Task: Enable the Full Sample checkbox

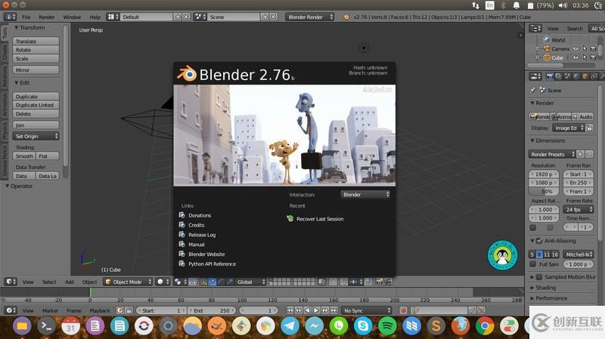Action: tap(532, 264)
